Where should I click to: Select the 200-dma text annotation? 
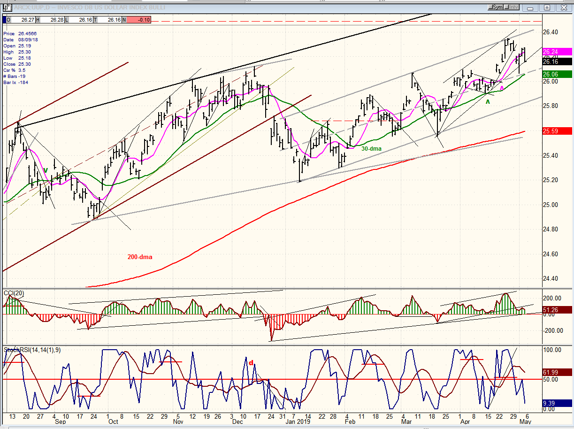(140, 257)
